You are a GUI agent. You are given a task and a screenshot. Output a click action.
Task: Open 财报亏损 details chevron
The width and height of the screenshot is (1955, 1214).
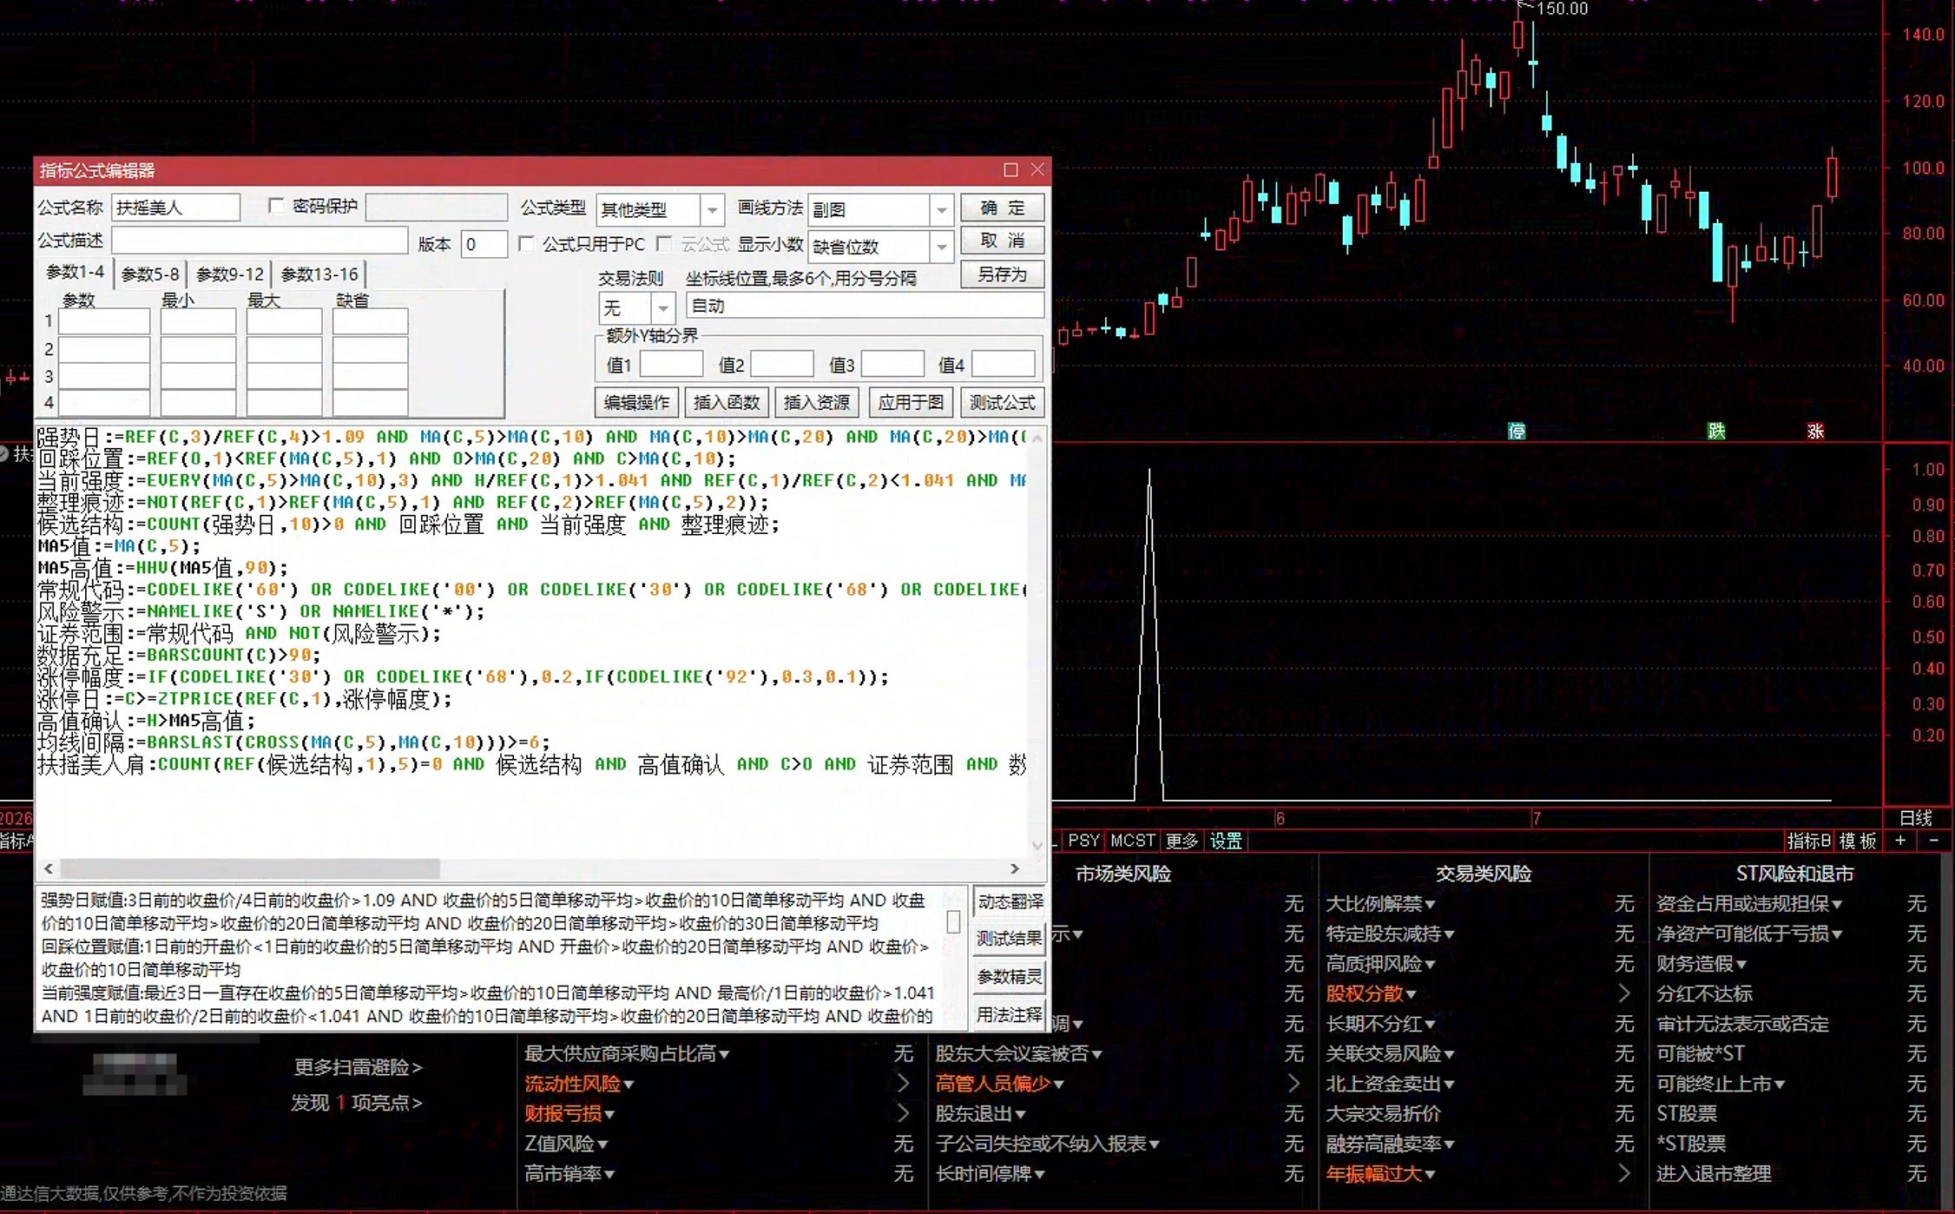point(903,1113)
